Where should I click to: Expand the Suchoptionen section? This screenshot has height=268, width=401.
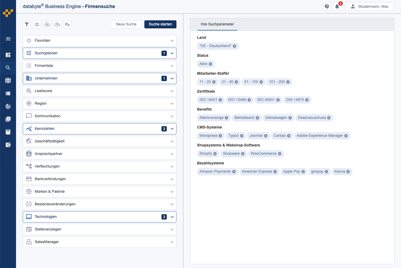tap(99, 53)
